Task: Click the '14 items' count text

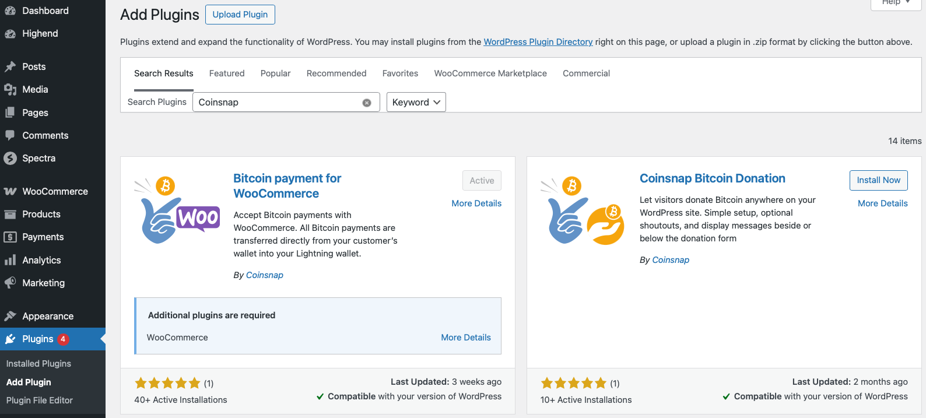Action: 905,141
